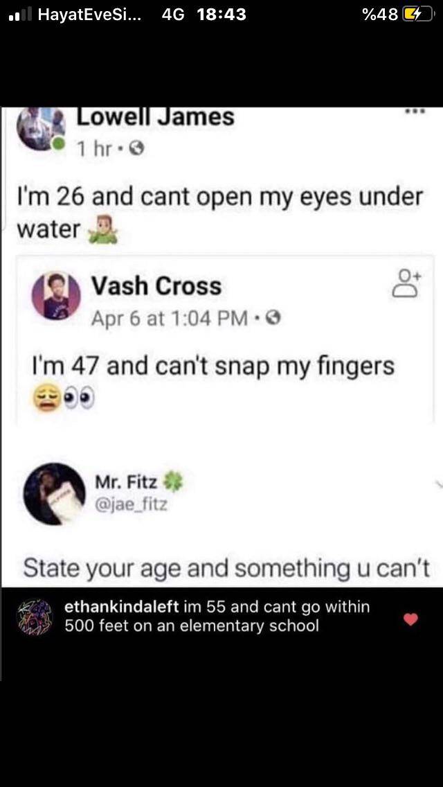This screenshot has height=787, width=443.
Task: Expand the chevron on Mr. Fitz's tweet
Action: (437, 483)
